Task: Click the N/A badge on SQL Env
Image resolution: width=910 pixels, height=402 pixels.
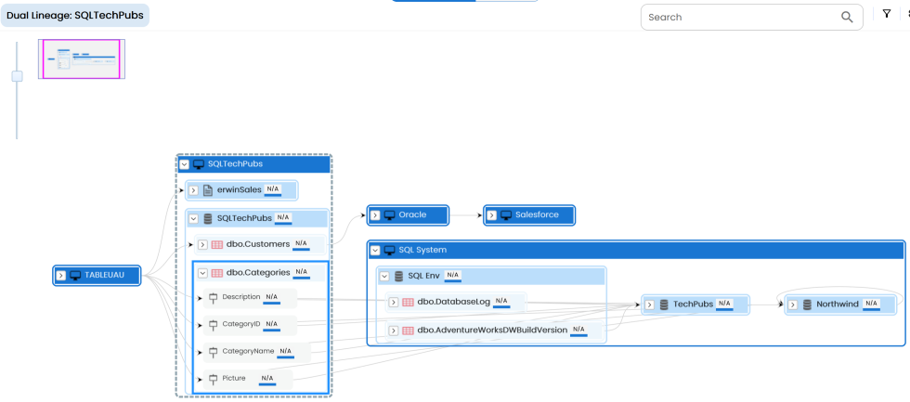Action: (x=453, y=276)
